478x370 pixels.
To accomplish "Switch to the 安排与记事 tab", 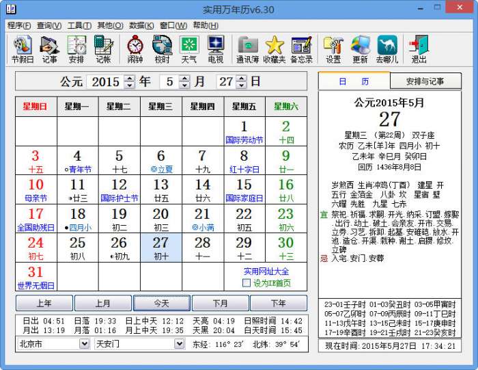I will (425, 81).
